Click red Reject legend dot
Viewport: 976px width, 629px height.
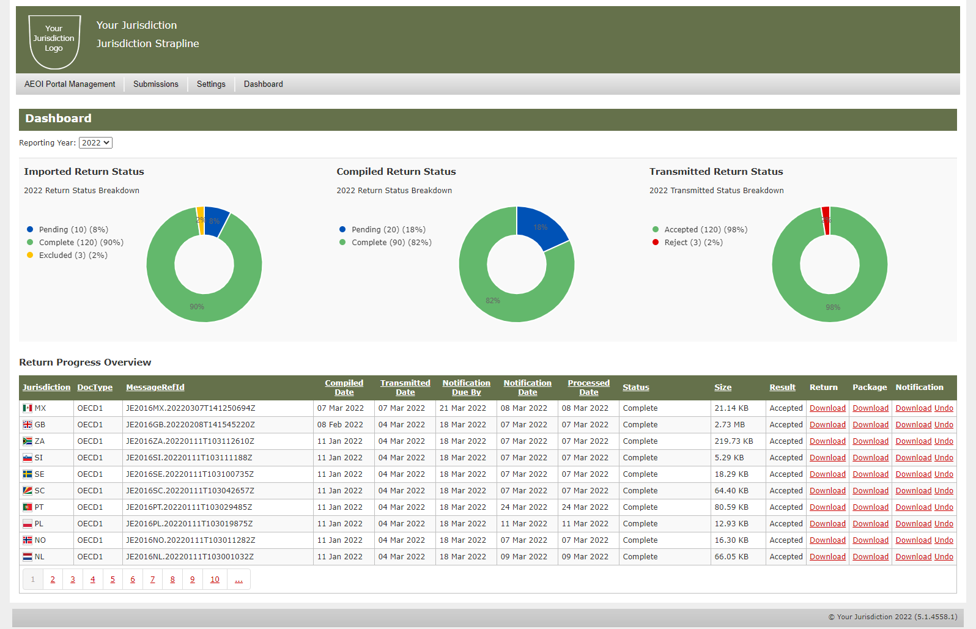[656, 243]
